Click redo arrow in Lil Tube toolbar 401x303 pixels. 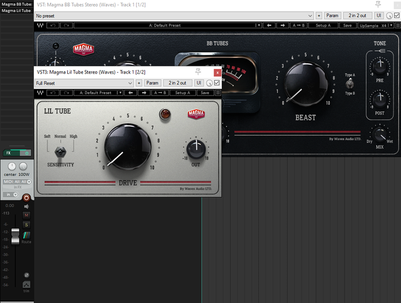(x=66, y=93)
